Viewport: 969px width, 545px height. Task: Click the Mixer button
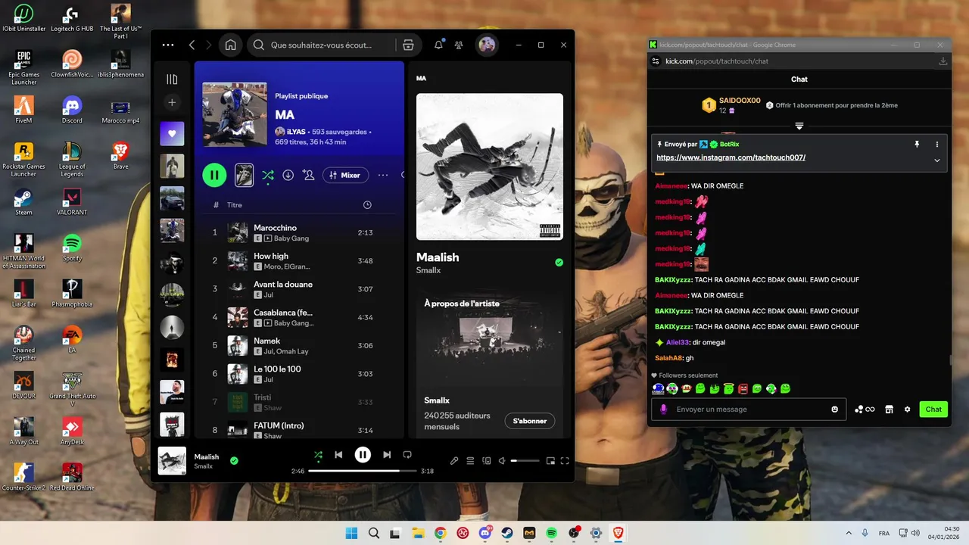(x=345, y=175)
